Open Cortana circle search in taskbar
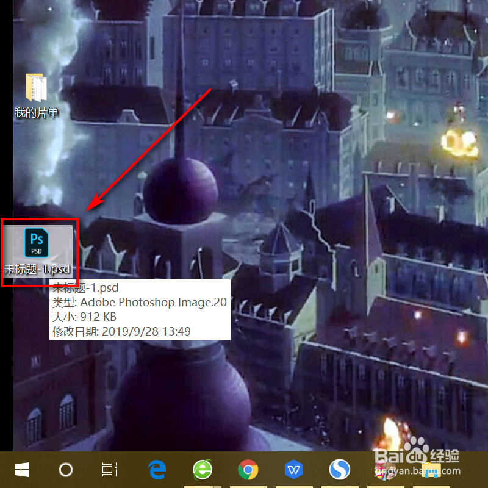The width and height of the screenshot is (488, 488). [x=66, y=470]
